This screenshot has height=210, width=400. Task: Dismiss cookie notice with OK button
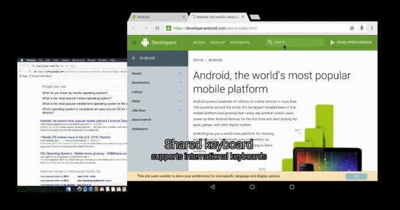pos(356,176)
